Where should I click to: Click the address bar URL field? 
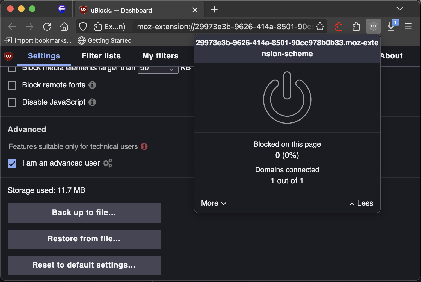[224, 27]
